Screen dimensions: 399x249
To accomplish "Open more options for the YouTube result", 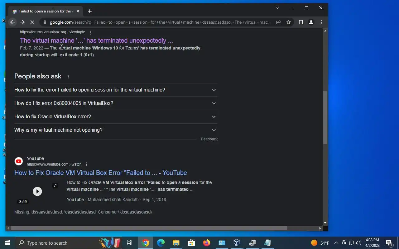I will click(x=87, y=164).
